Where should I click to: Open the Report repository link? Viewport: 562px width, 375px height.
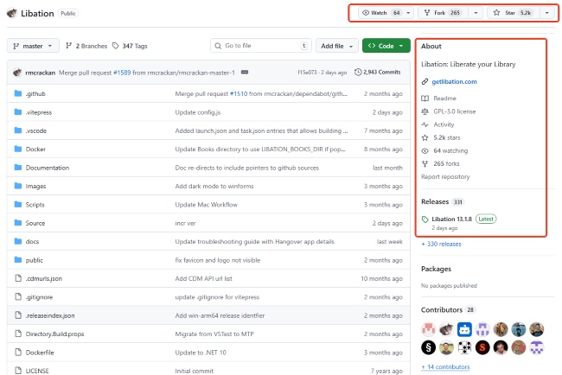coord(445,176)
